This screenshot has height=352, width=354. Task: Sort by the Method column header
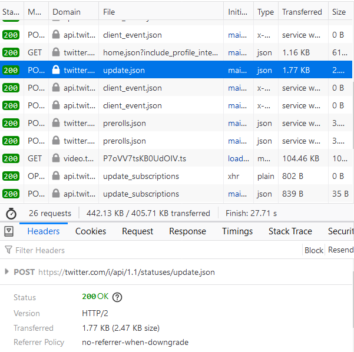(35, 12)
